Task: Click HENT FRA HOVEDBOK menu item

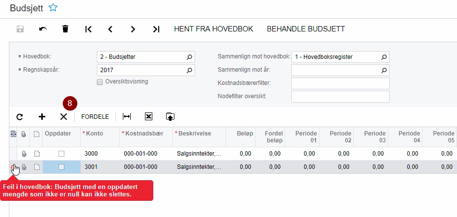Action: (x=213, y=29)
